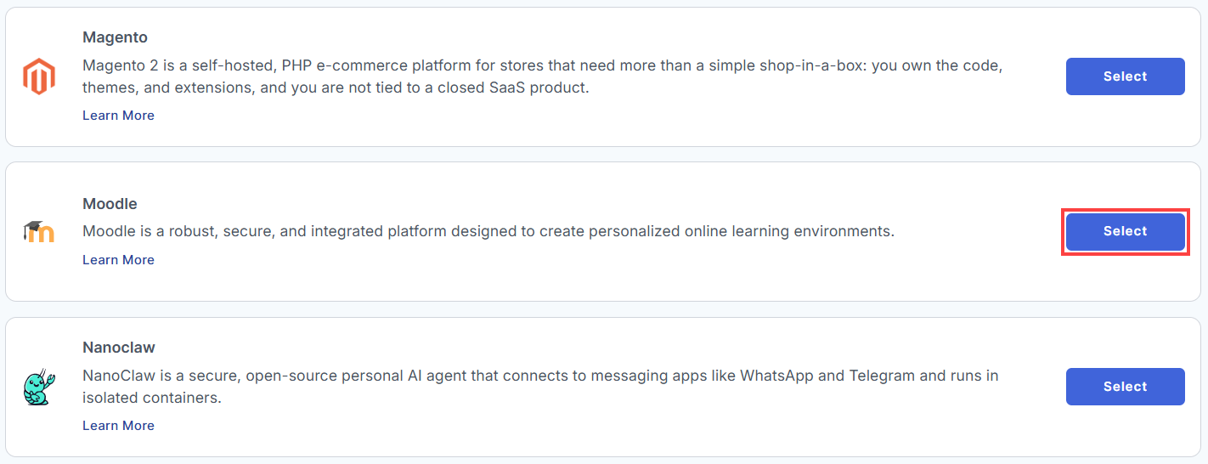This screenshot has height=464, width=1208.
Task: Select the Magento app
Action: pos(1125,76)
